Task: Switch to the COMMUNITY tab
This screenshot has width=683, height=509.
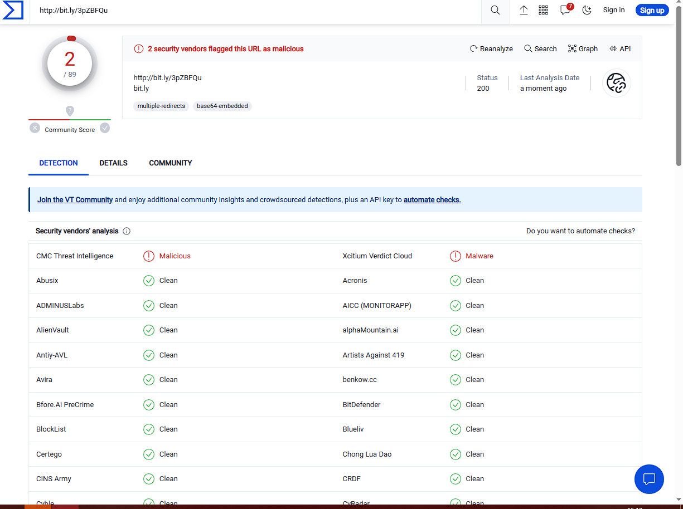Action: pyautogui.click(x=171, y=163)
